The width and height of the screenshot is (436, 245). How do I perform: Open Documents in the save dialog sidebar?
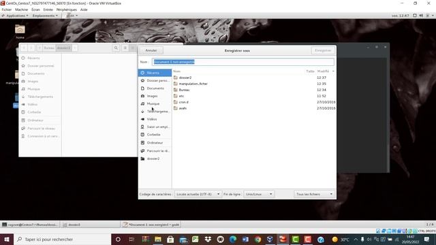click(155, 88)
